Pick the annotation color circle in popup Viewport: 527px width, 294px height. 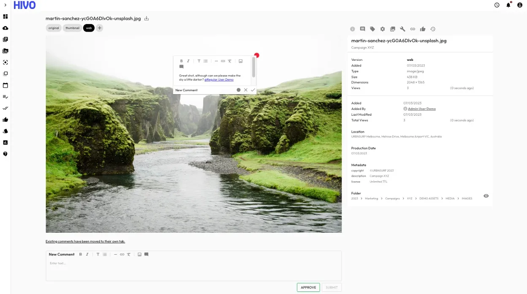coord(239,90)
